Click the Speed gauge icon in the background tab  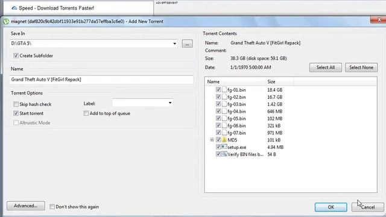click(14, 8)
